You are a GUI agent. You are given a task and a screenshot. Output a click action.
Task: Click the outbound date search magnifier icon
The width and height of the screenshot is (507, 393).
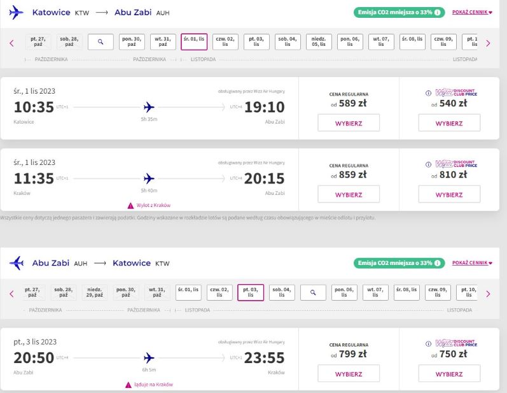101,42
